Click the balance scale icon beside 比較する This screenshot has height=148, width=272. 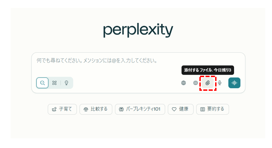pyautogui.click(x=86, y=109)
